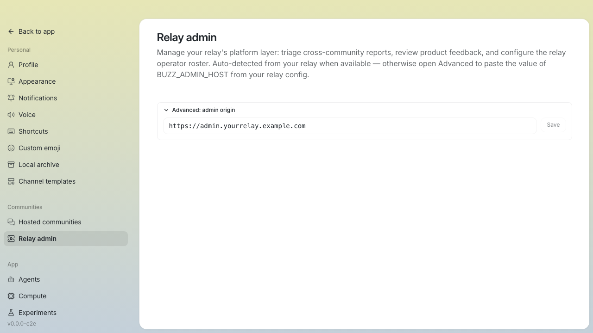Select Local archive in sidebar
The height and width of the screenshot is (333, 593).
[66, 165]
